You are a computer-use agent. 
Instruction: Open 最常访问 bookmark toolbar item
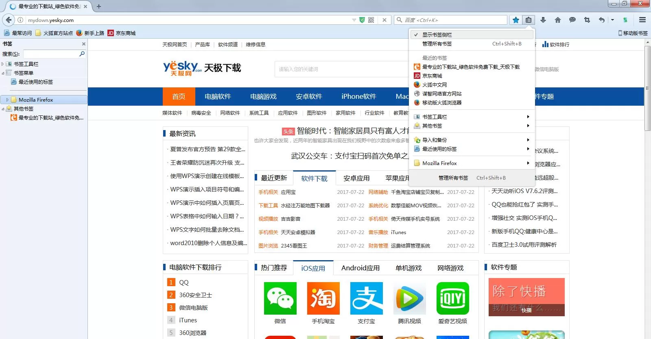[x=18, y=33]
